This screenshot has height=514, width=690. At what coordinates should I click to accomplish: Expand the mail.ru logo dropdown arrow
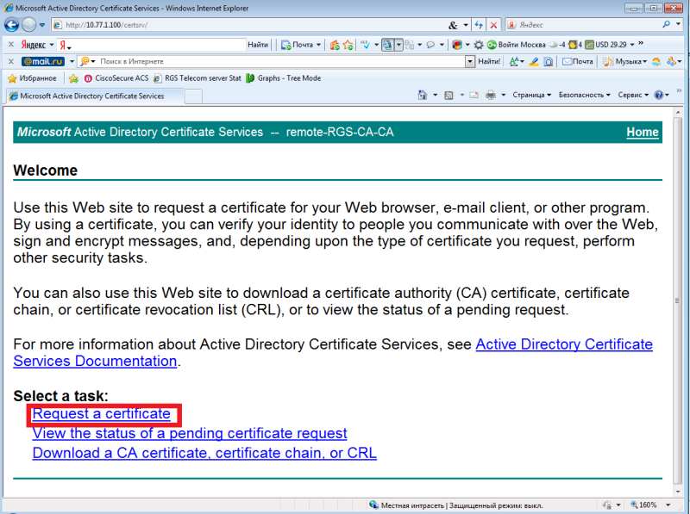pos(72,61)
